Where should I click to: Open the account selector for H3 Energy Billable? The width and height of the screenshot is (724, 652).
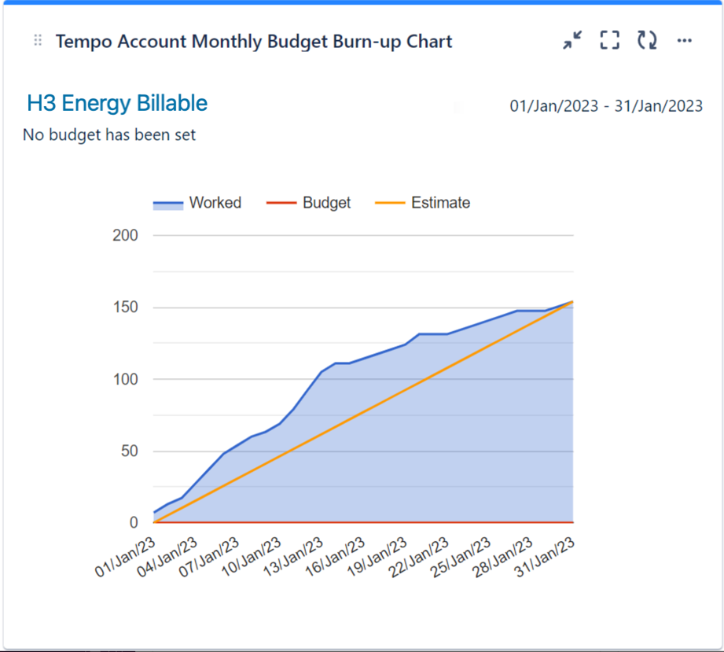tap(116, 103)
